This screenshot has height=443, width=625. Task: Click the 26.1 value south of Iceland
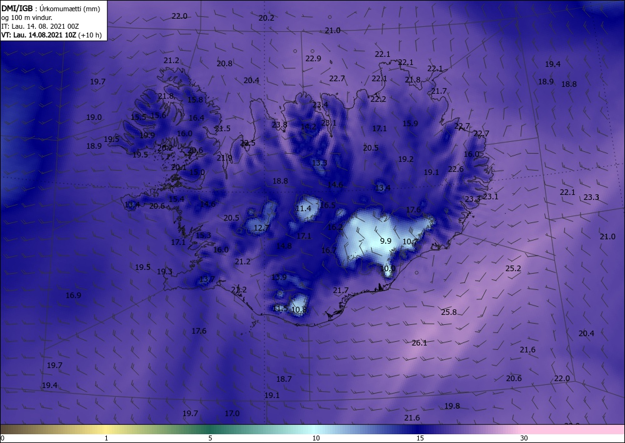click(419, 342)
